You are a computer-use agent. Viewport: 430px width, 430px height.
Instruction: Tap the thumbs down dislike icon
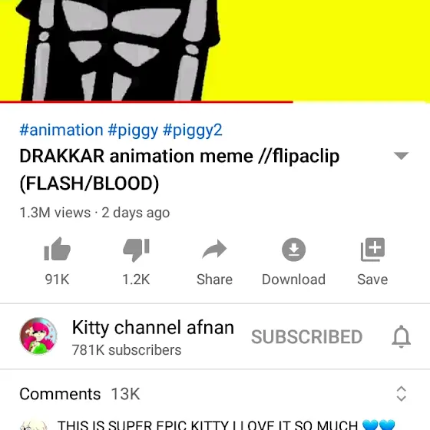point(136,250)
